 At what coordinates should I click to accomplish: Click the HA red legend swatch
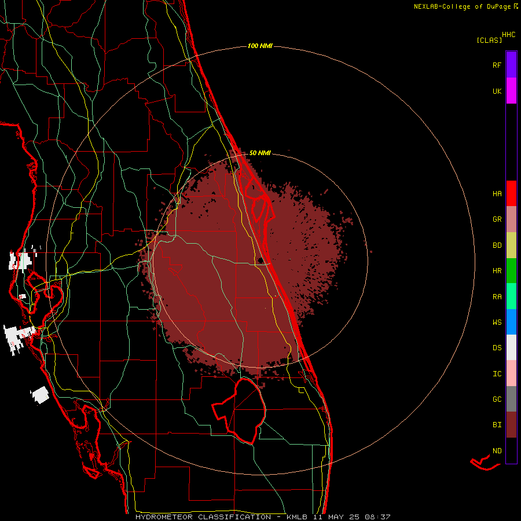511,193
